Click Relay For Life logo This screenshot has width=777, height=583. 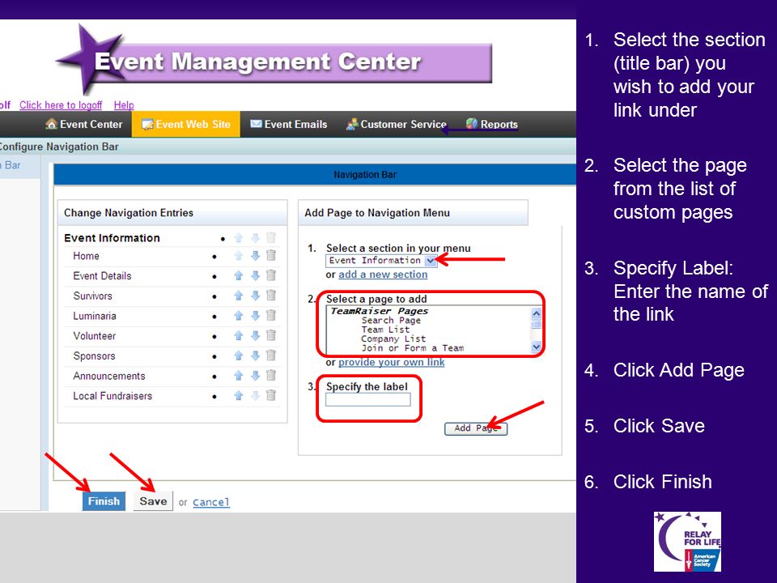[x=687, y=542]
